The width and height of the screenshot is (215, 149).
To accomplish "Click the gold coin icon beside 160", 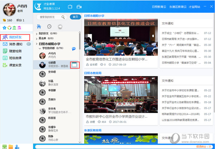I will [4, 20].
